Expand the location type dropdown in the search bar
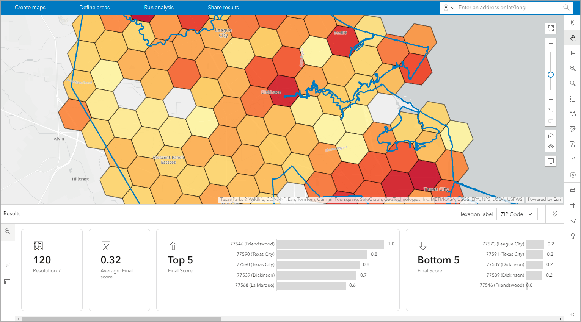The image size is (581, 322). (452, 7)
